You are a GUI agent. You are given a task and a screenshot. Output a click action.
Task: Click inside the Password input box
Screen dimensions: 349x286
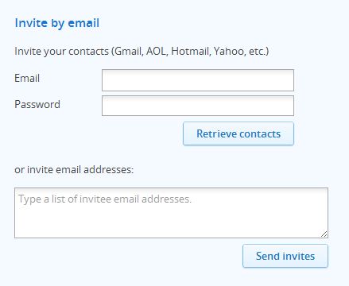198,106
